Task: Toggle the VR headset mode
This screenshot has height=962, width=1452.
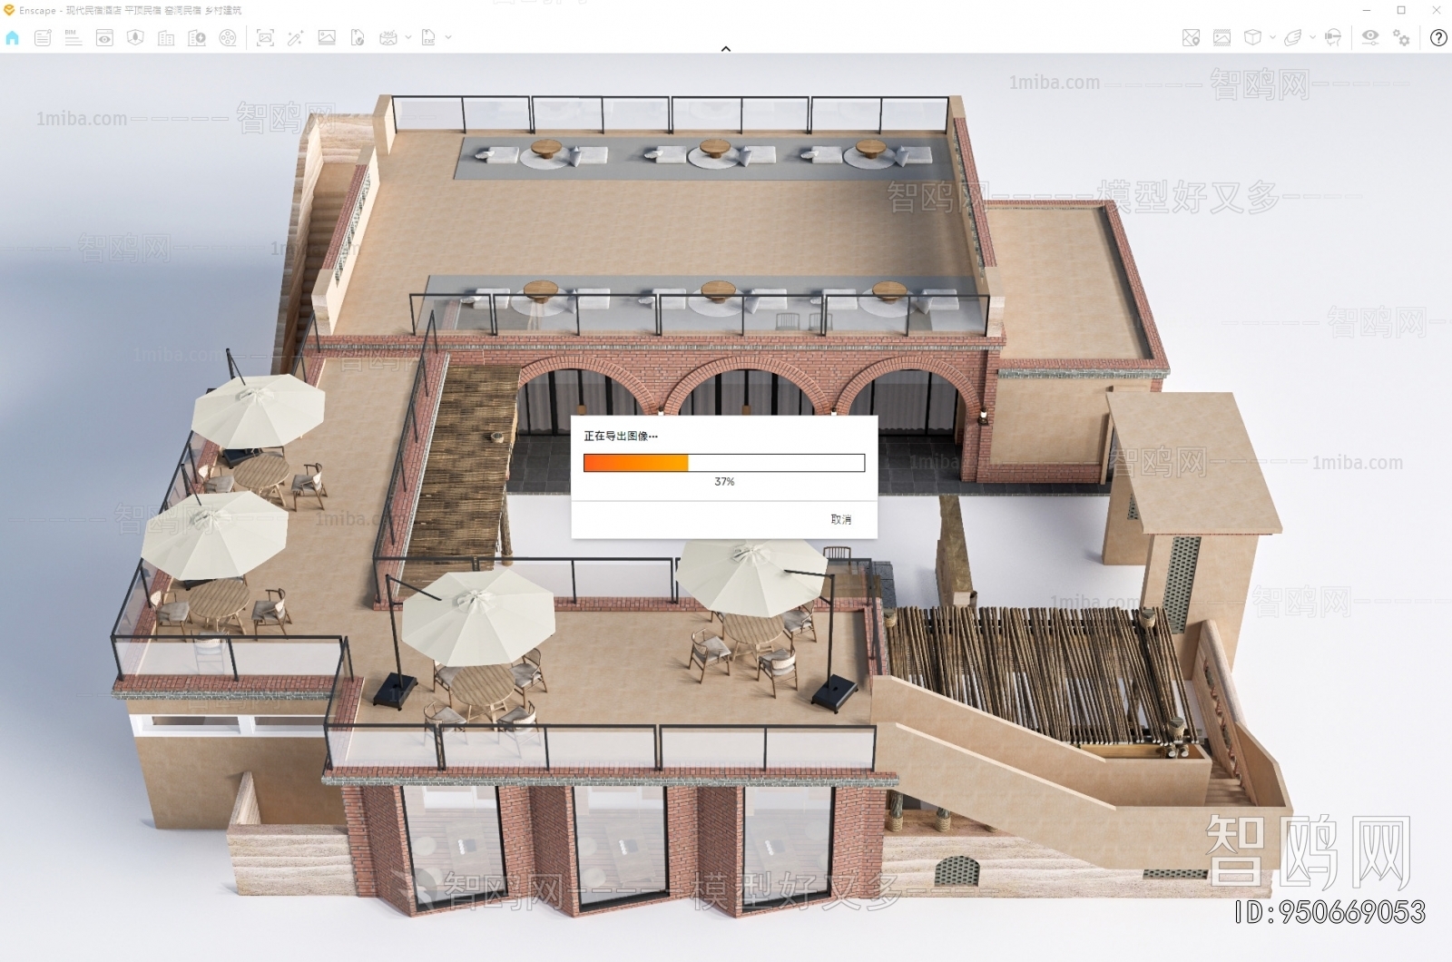Action: tap(1333, 37)
